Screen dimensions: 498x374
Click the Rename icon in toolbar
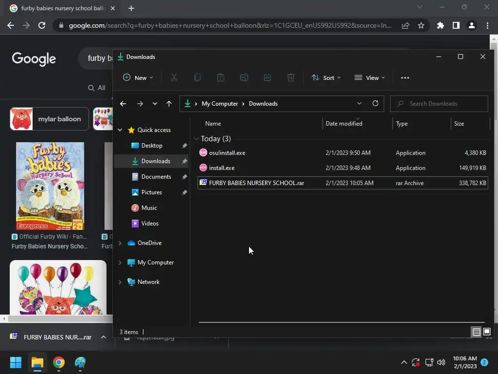tap(244, 77)
